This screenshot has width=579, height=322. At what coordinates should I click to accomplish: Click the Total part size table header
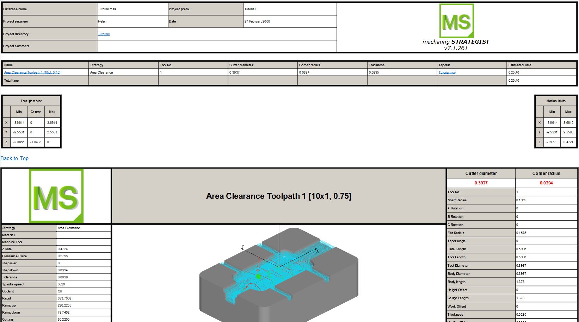(31, 101)
